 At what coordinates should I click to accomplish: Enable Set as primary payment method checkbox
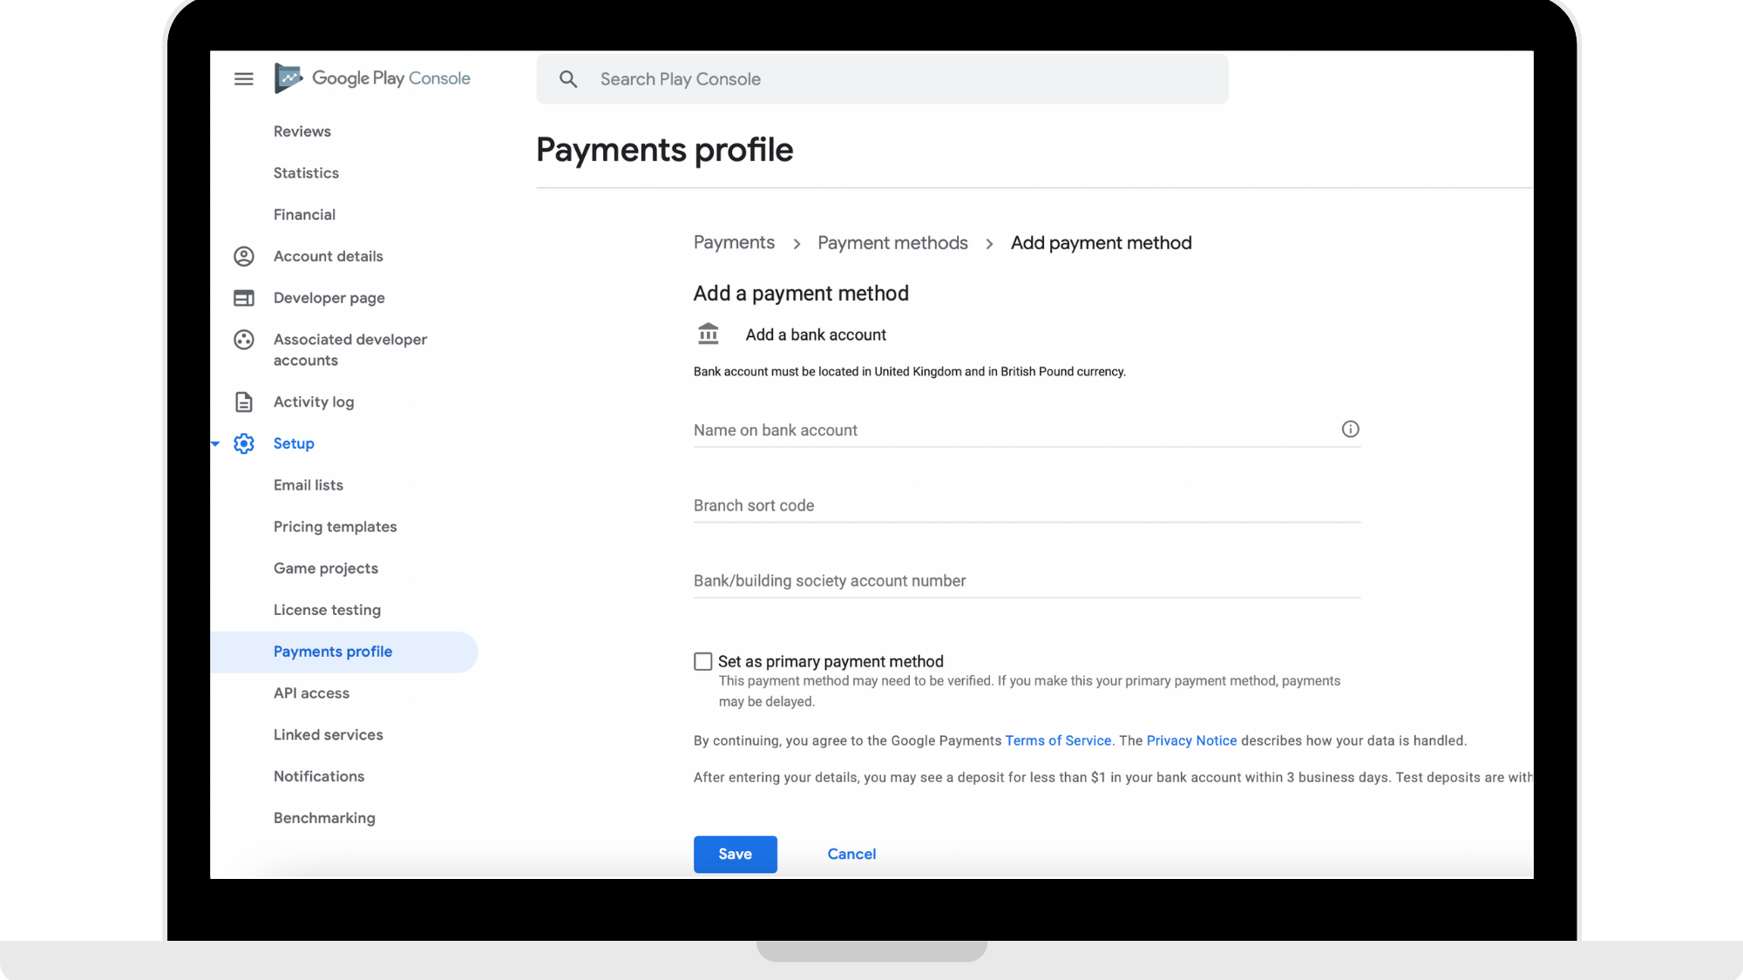(703, 662)
